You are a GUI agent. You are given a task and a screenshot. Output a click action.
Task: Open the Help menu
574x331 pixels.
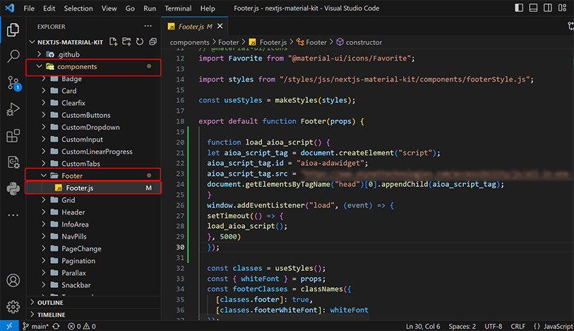208,8
